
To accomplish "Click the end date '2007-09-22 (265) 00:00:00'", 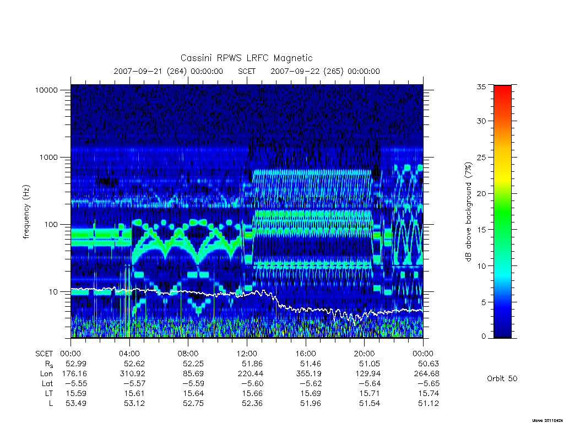I will pos(325,71).
